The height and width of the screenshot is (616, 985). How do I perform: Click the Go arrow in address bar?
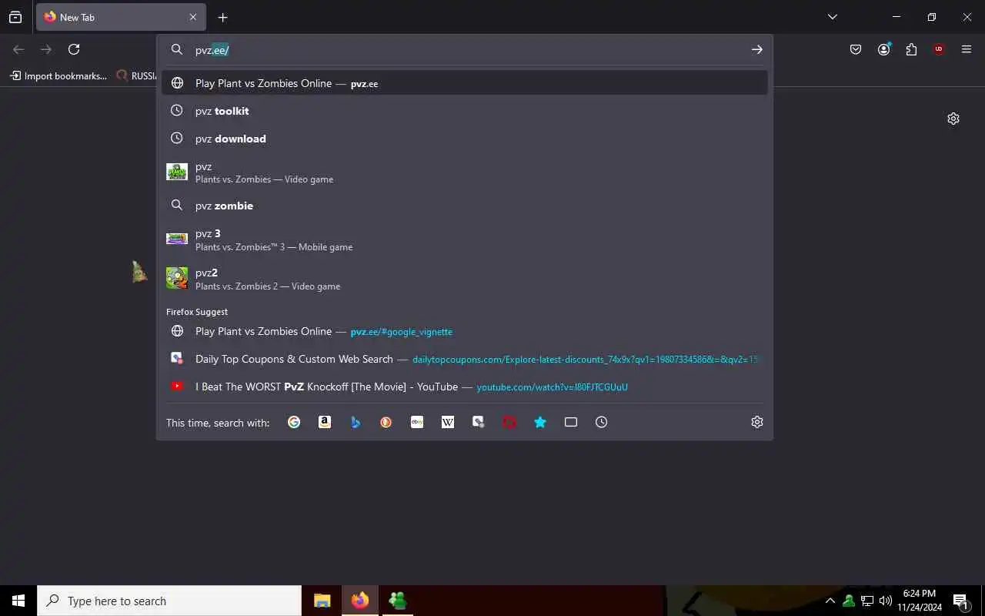(x=757, y=49)
